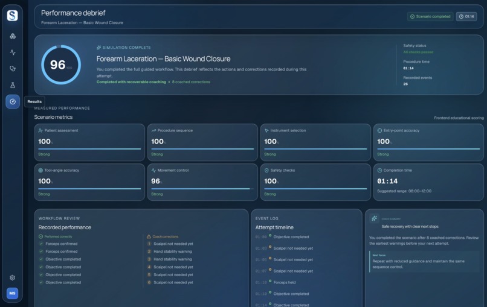Open settings via the sidebar gear icon
This screenshot has height=307, width=487.
(13, 277)
